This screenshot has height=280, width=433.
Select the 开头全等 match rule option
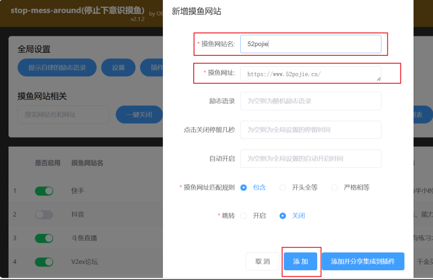tap(282, 187)
